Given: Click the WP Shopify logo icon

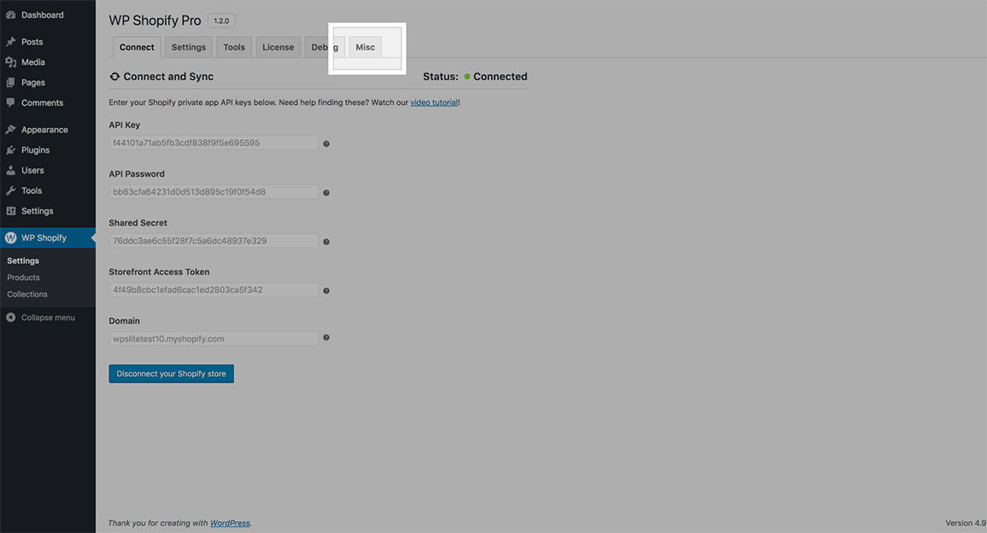Looking at the screenshot, I should 11,237.
